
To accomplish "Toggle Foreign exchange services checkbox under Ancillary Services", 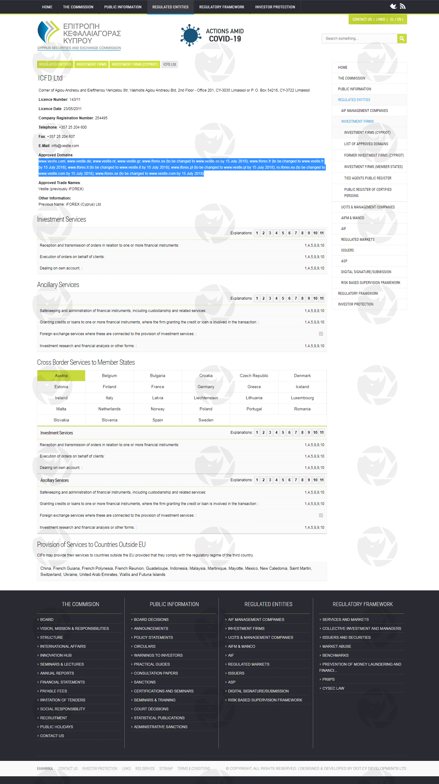I will tap(321, 334).
